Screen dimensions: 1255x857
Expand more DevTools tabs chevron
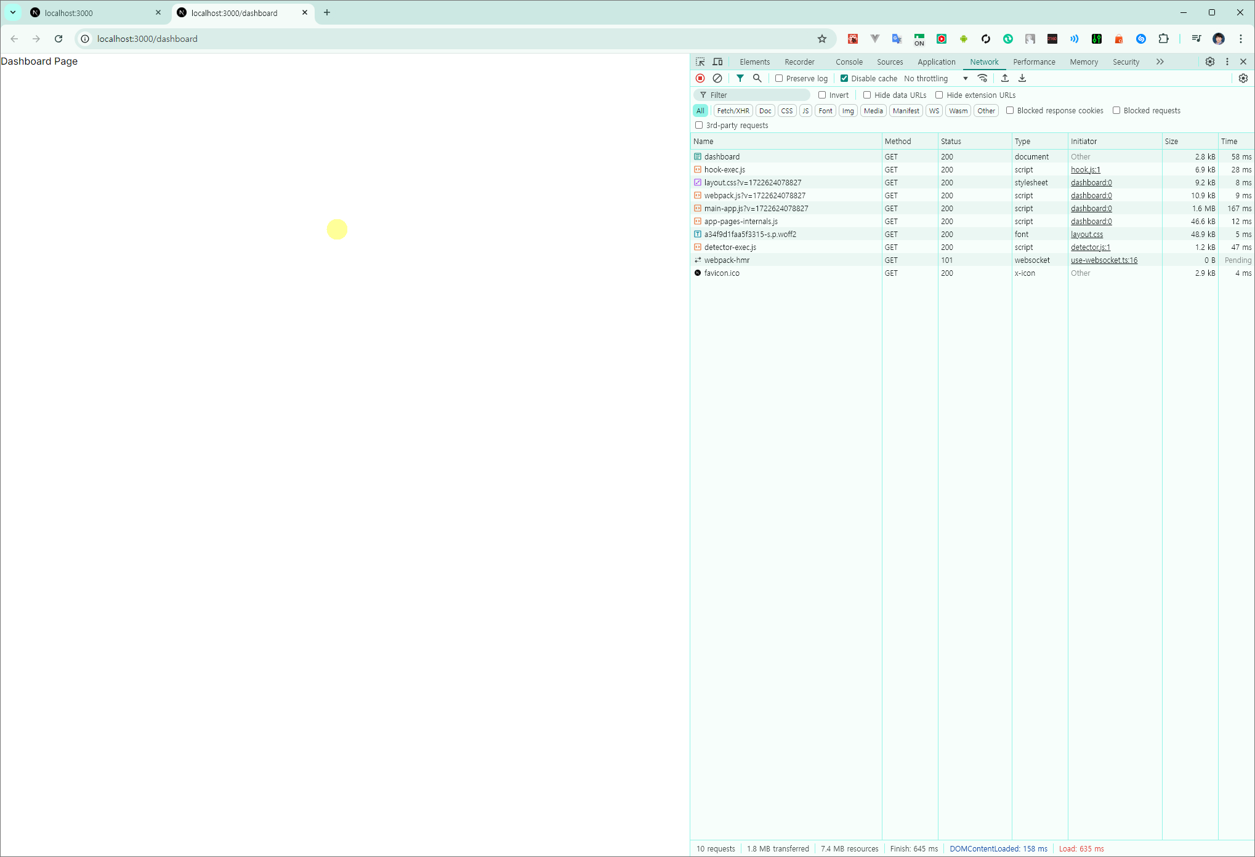[1160, 62]
